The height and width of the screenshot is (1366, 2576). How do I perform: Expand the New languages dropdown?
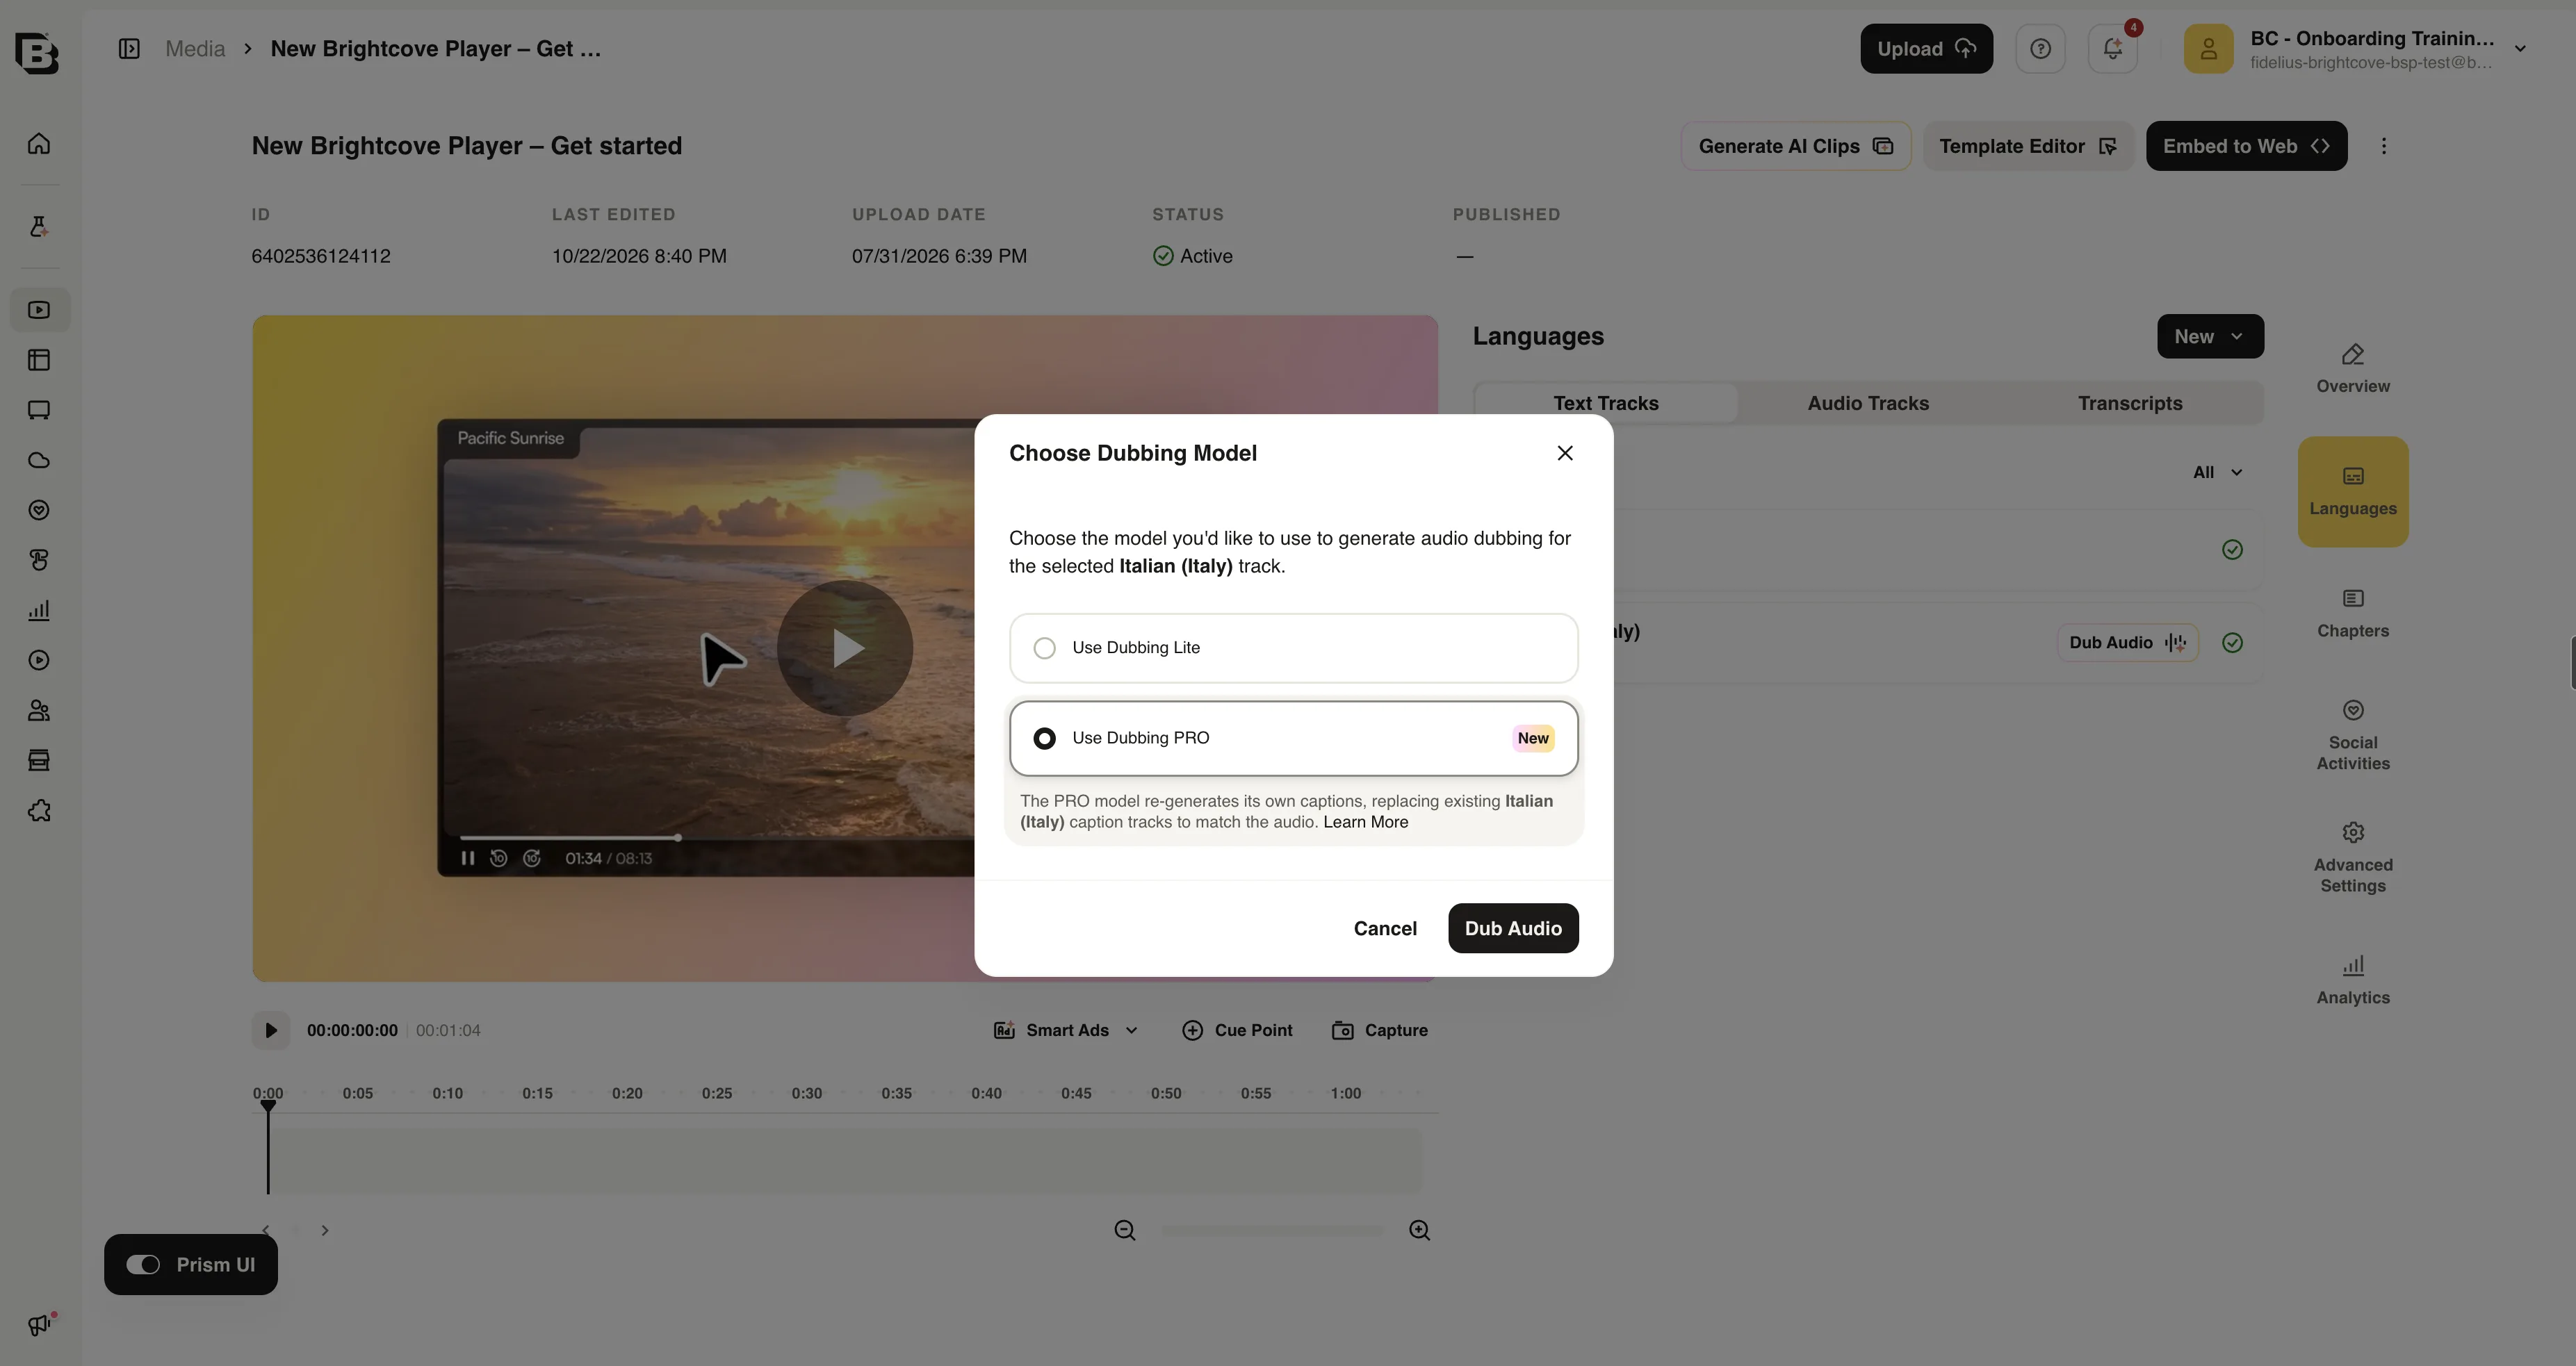tap(2210, 337)
